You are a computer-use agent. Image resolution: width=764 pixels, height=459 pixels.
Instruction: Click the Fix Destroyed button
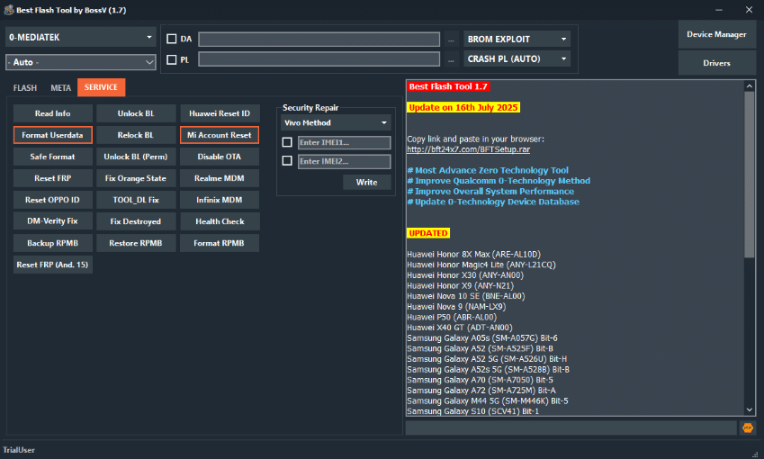pyautogui.click(x=136, y=221)
